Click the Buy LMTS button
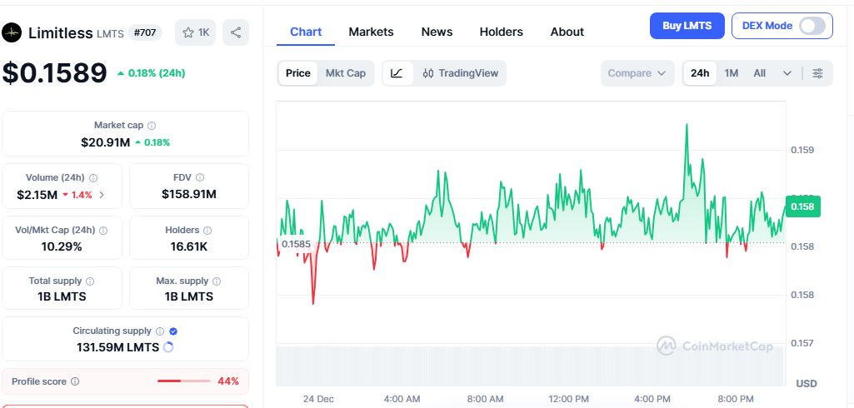Screen dimensions: 854x408 (687, 26)
